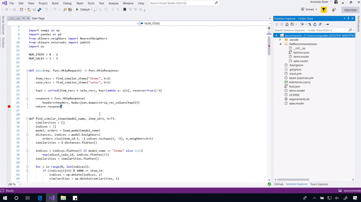
Task: Toggle auto-hide pin on Solution Explorer
Action: (348, 18)
